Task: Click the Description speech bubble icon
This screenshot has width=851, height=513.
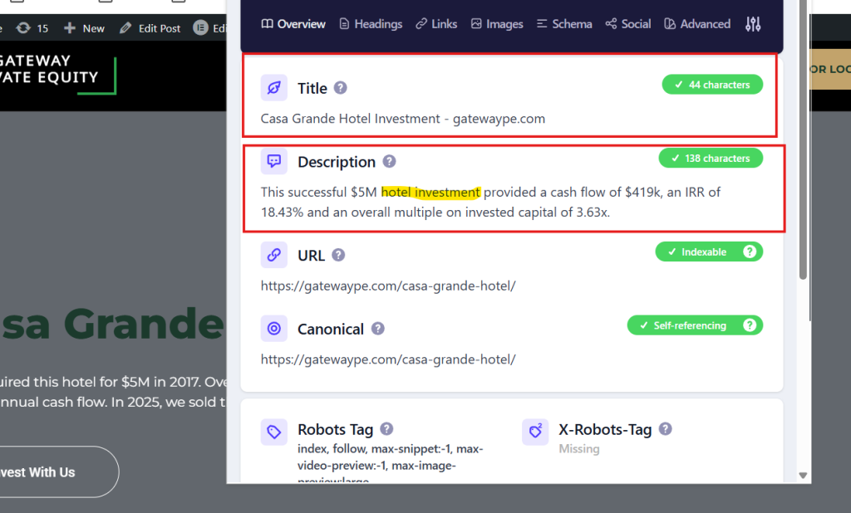Action: tap(274, 161)
